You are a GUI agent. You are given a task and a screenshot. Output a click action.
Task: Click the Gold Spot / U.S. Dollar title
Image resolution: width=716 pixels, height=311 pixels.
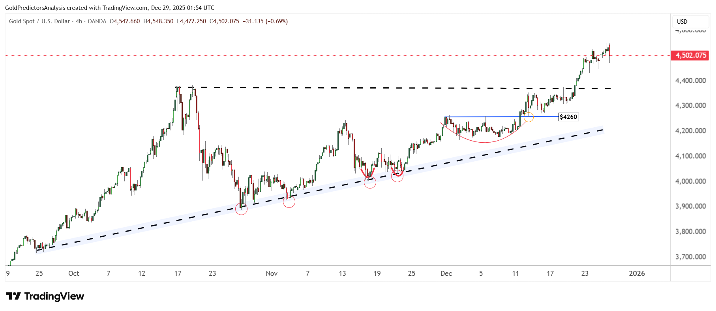pos(39,21)
